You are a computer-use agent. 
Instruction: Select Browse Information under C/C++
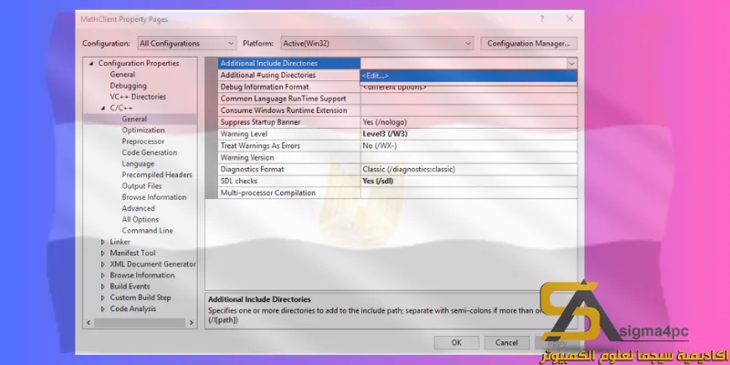[x=154, y=197]
